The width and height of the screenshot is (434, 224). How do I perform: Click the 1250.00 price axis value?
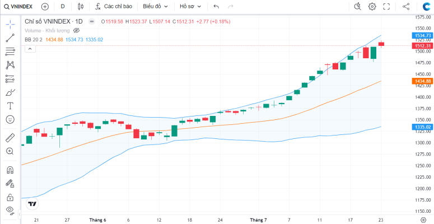tap(423, 166)
